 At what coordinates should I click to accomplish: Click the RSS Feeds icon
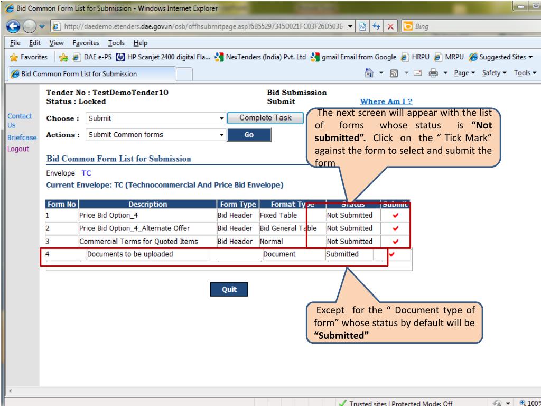[x=394, y=73]
